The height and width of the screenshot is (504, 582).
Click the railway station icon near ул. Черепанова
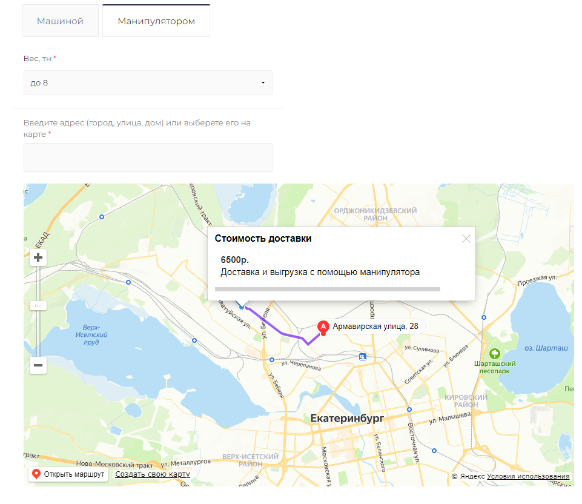[363, 357]
